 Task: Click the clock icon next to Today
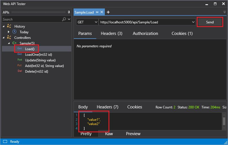(14, 32)
